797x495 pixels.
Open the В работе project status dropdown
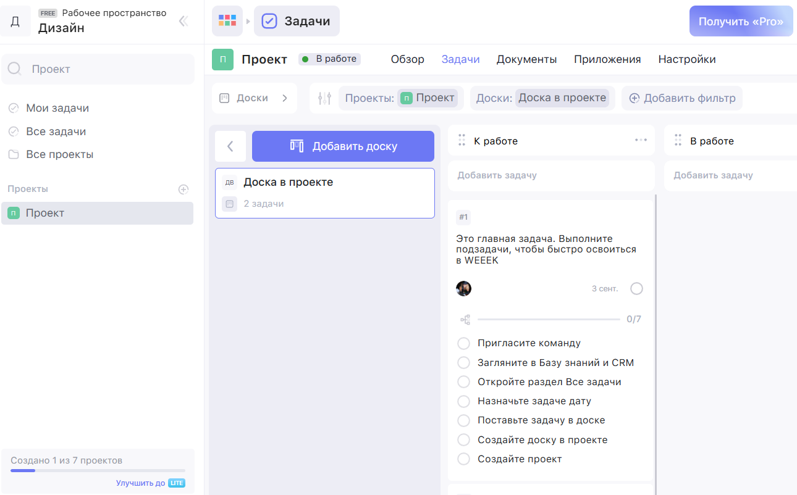(x=329, y=59)
